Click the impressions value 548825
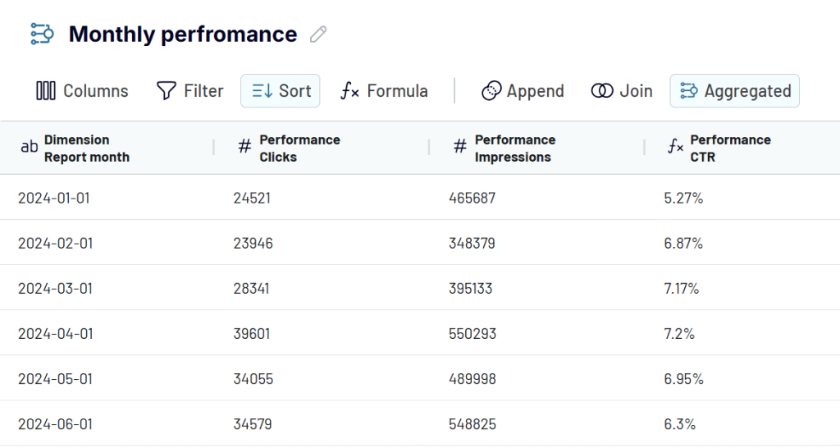The width and height of the screenshot is (840, 448). [472, 424]
